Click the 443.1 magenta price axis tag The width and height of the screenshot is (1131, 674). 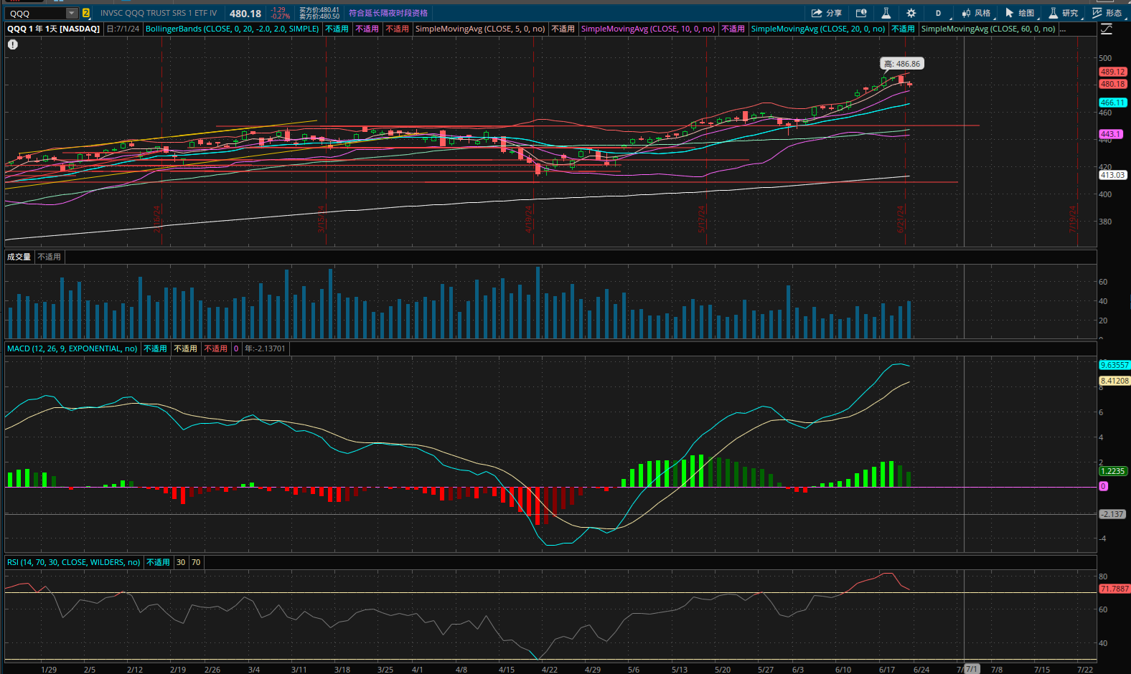pos(1110,134)
